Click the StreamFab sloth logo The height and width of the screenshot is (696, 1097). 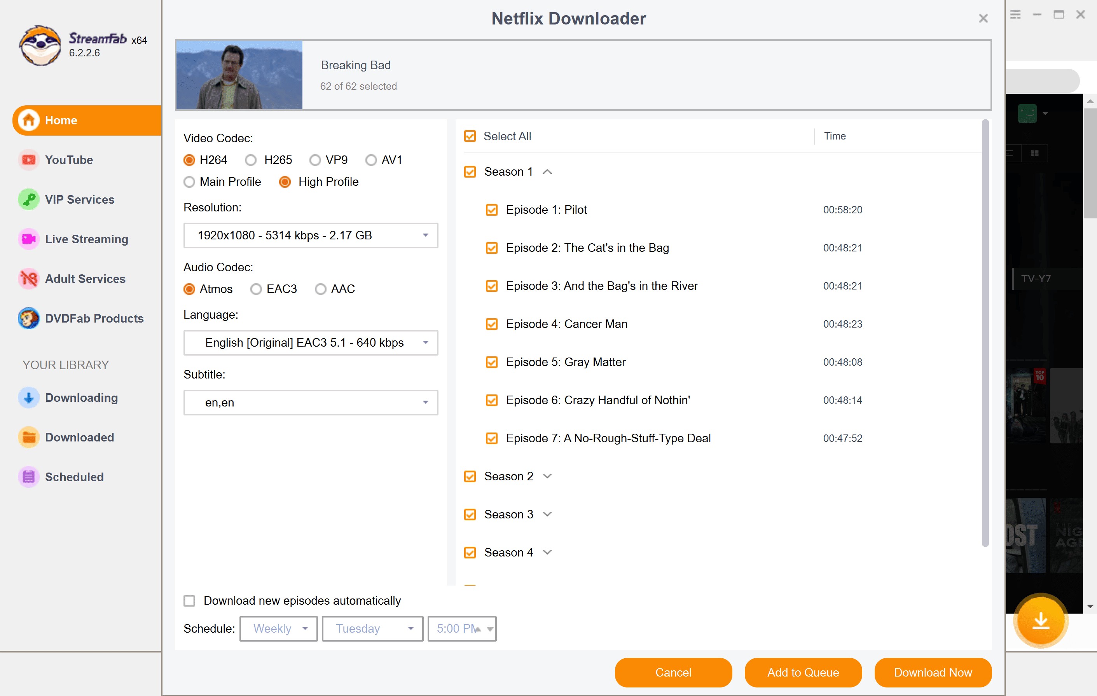[x=40, y=45]
